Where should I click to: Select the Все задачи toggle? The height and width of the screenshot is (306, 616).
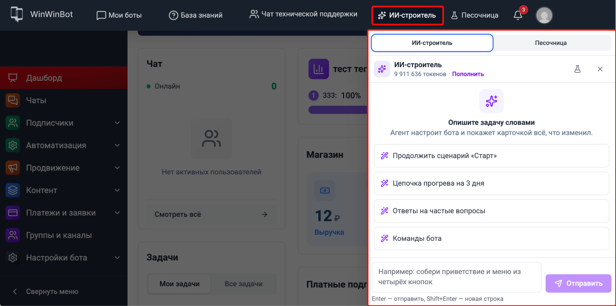[244, 284]
